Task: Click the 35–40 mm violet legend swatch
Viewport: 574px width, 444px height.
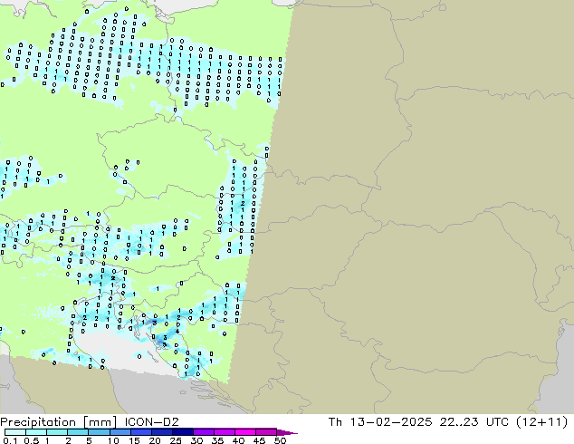Action: [224, 432]
